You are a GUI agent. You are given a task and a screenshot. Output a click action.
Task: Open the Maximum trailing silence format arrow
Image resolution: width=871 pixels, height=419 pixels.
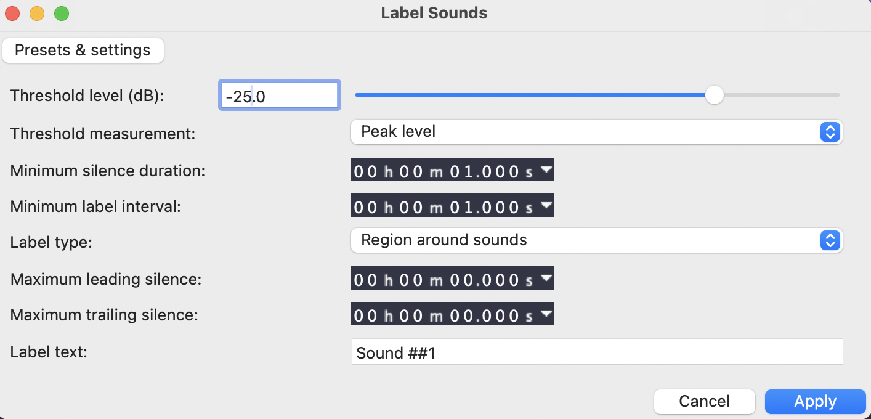546,314
